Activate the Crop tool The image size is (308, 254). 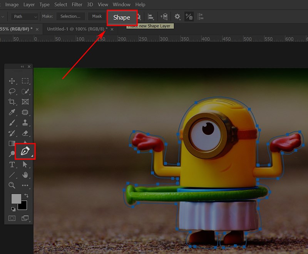12,102
